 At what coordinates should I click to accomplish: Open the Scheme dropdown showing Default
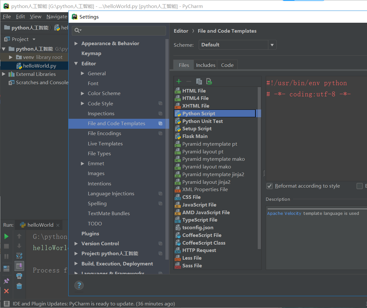point(237,45)
